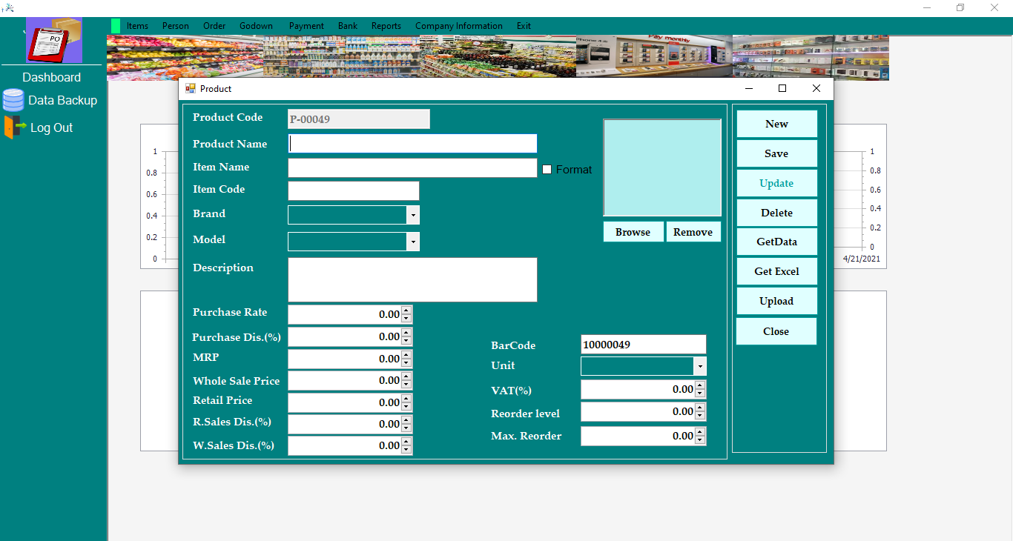1013x541 pixels.
Task: Export product data with Get Excel
Action: coord(776,270)
